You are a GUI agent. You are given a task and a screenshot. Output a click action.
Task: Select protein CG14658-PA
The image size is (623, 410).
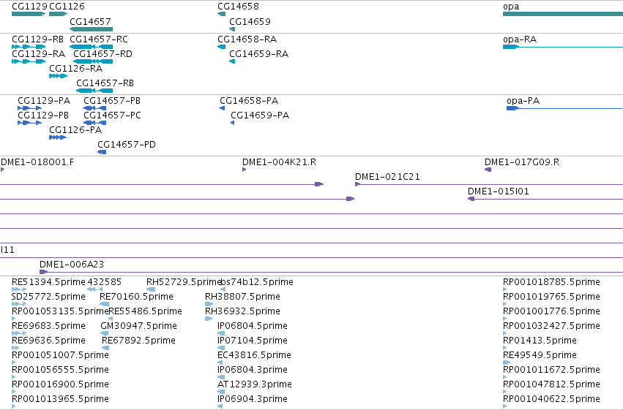[x=223, y=108]
